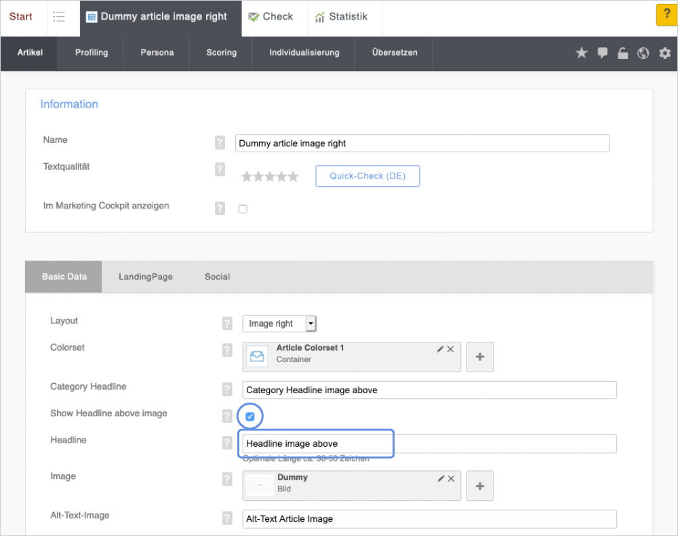678x536 pixels.
Task: Open the Layout dropdown showing Image right
Action: coord(279,323)
